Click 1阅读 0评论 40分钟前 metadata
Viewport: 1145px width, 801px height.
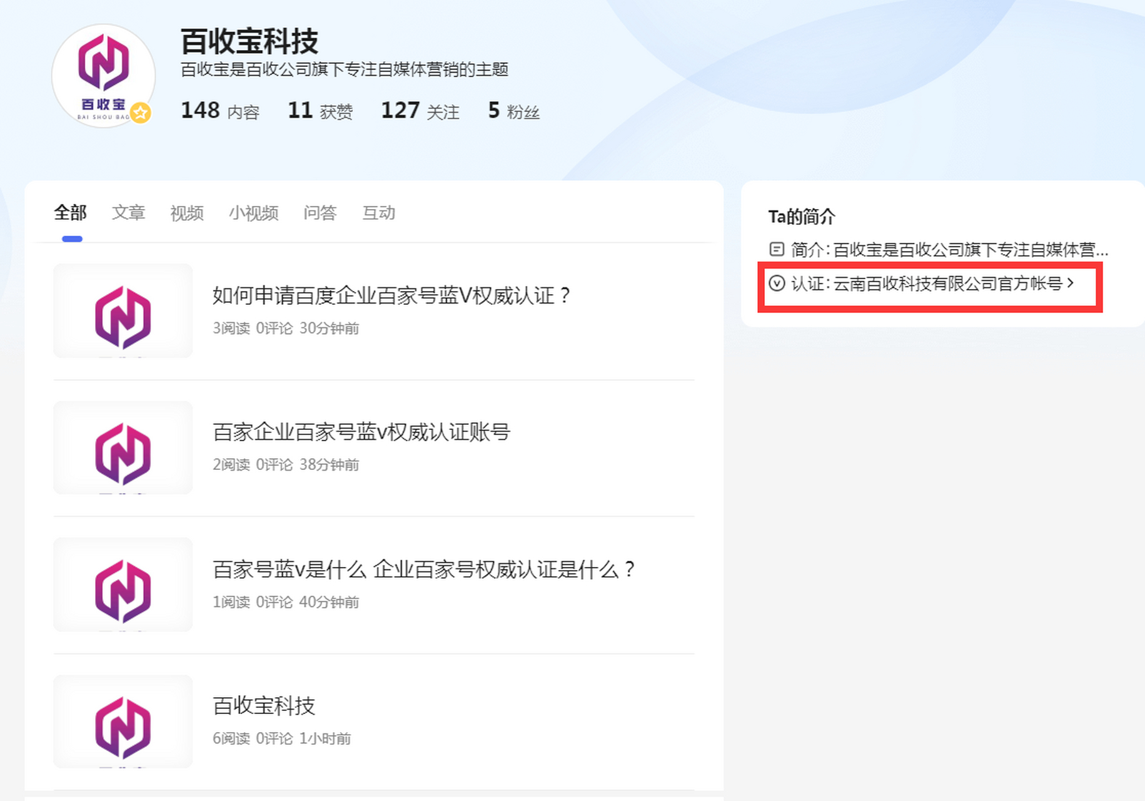click(x=286, y=602)
